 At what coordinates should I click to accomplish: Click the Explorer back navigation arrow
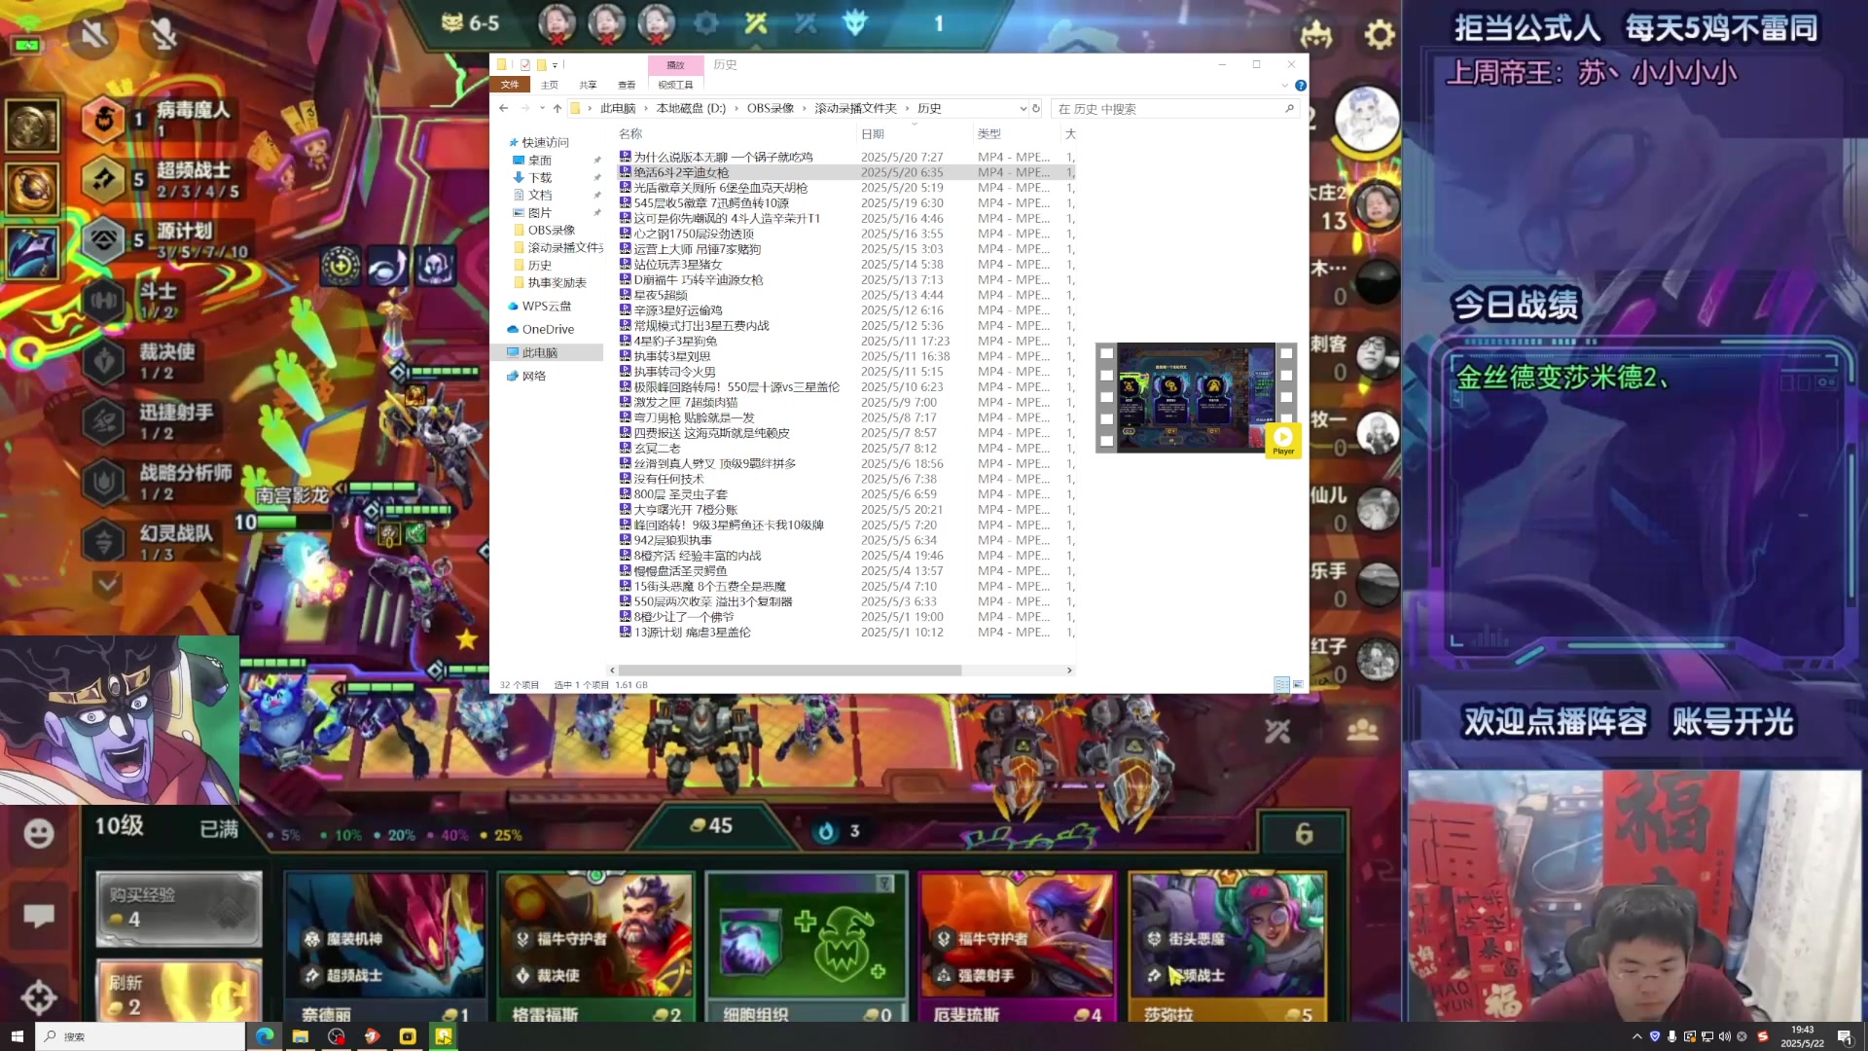(x=504, y=108)
